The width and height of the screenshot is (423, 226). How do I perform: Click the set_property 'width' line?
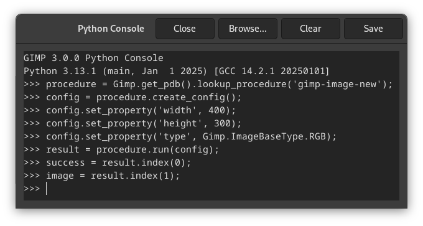[129, 110]
